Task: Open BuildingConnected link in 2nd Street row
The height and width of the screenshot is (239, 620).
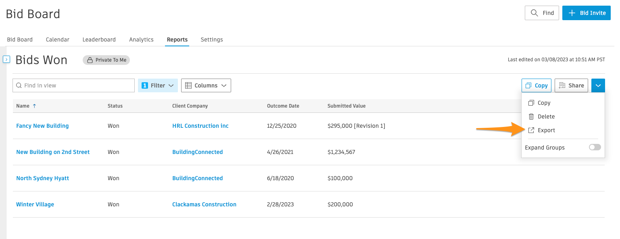Action: click(198, 152)
